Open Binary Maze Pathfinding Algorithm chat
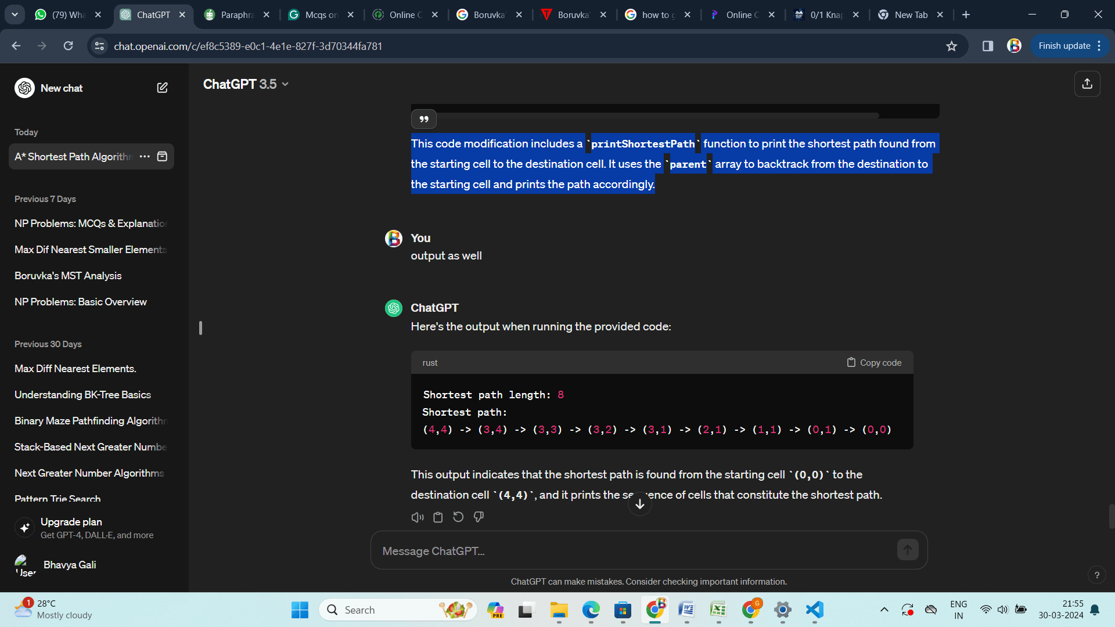1115x627 pixels. [91, 420]
